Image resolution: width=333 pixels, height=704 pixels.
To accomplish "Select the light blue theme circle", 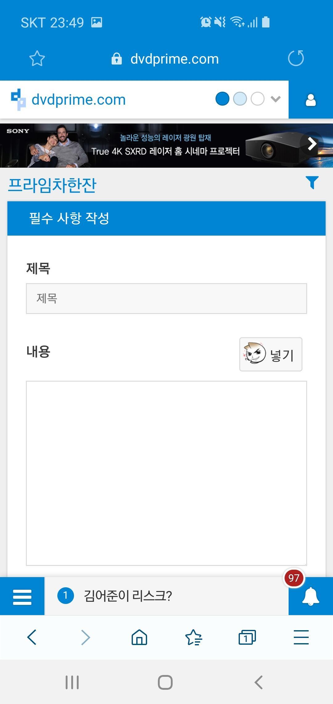I will point(240,99).
